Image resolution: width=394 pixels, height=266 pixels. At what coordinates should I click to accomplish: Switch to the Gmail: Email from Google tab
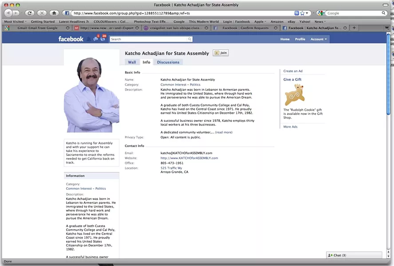[37, 28]
